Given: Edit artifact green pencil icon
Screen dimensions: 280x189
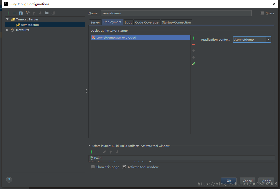Looking at the screenshot, I should pyautogui.click(x=194, y=64).
